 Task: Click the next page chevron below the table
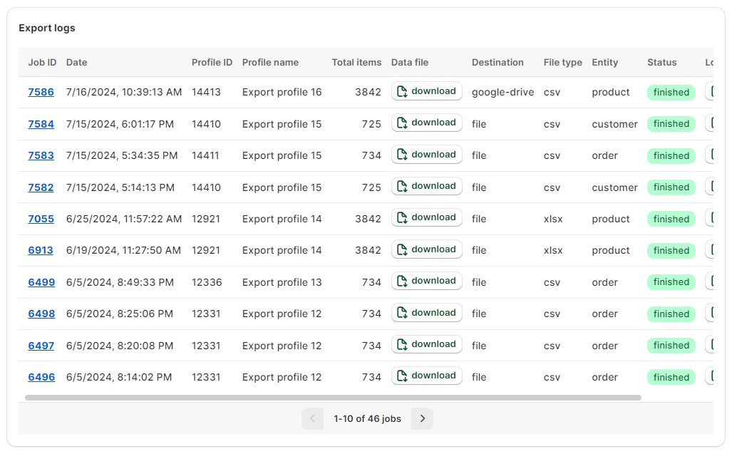pyautogui.click(x=422, y=418)
